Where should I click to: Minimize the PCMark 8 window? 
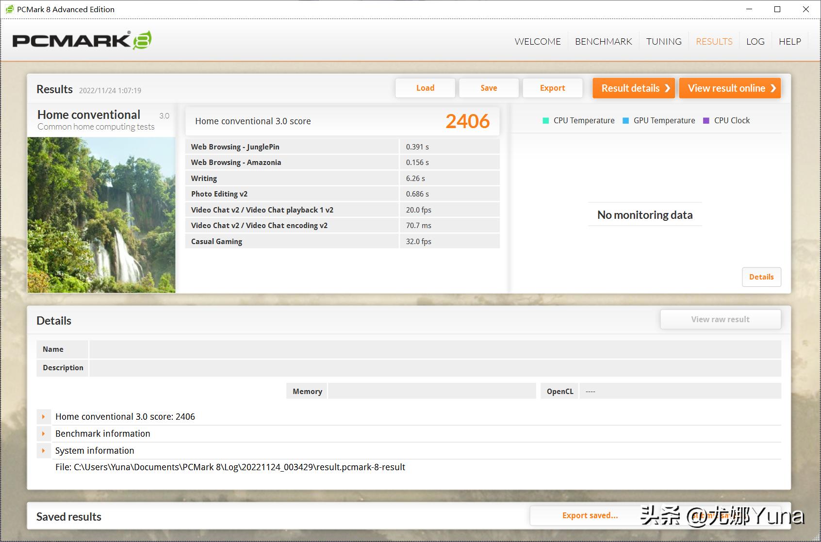click(x=749, y=9)
